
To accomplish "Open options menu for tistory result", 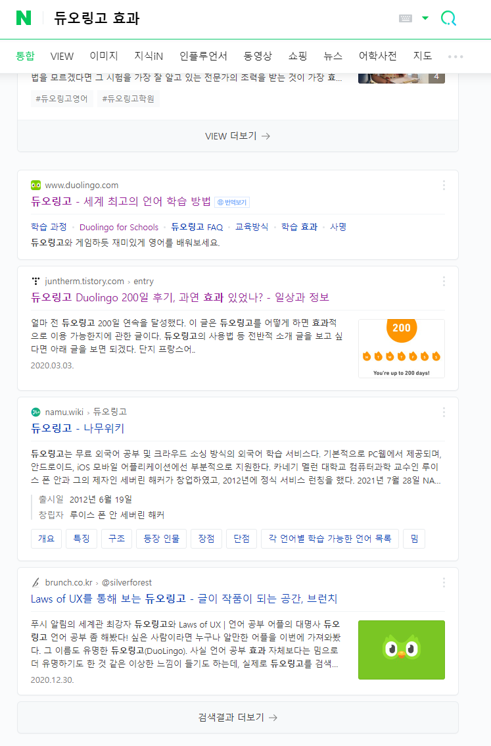I will coord(444,281).
